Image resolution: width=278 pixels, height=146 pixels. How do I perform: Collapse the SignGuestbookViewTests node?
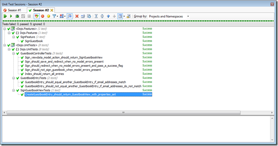coord(13,90)
